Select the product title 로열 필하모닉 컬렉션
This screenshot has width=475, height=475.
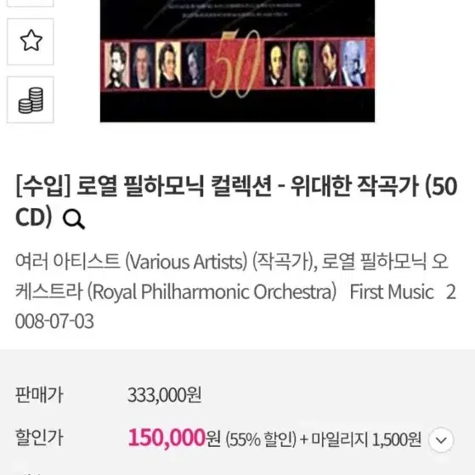point(174,186)
